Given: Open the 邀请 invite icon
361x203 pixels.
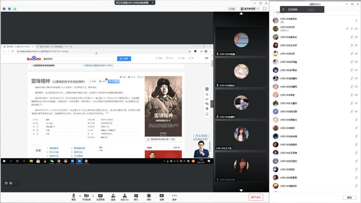Looking at the screenshot, I should point(113,196).
